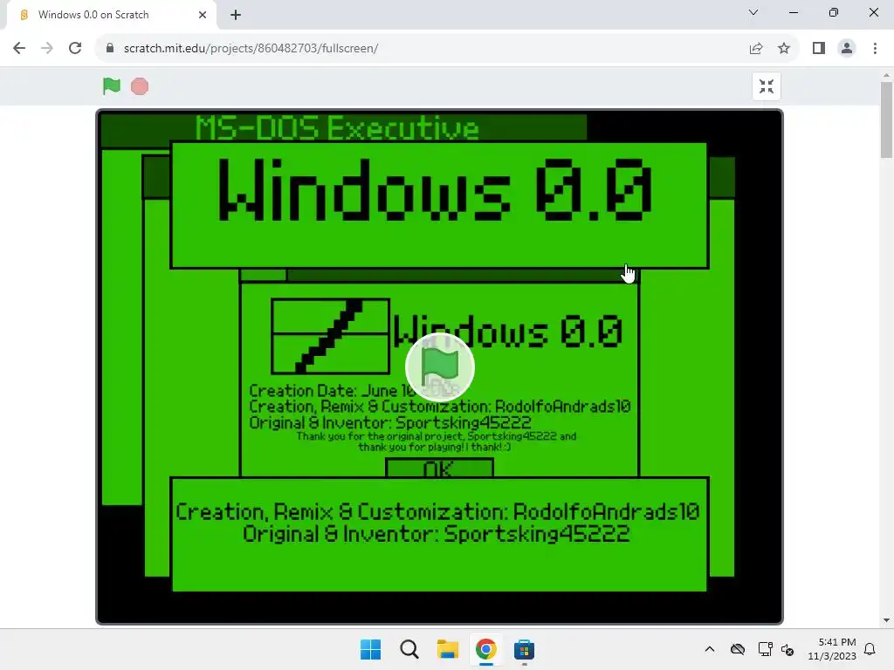This screenshot has width=894, height=670.
Task: Click the bottom credits banner naming RodolfoAndrads10
Action: [439, 535]
